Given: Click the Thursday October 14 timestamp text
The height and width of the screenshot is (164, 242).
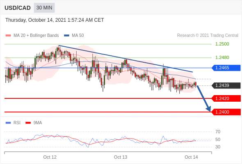Looking at the screenshot, I should click(55, 20).
